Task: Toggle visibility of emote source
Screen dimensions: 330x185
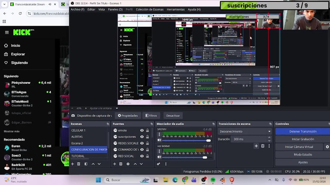Action: coord(142,130)
